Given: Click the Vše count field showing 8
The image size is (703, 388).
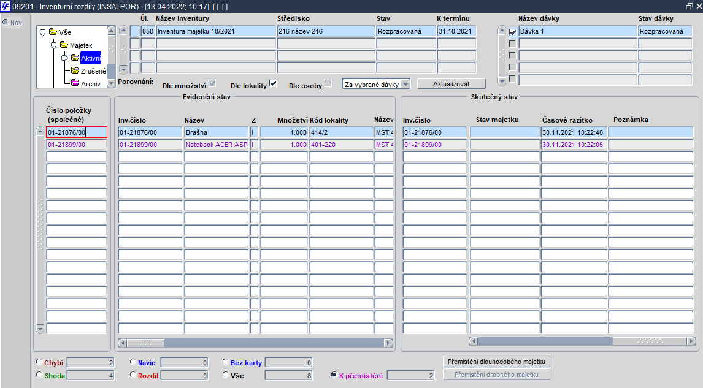Looking at the screenshot, I should [288, 376].
